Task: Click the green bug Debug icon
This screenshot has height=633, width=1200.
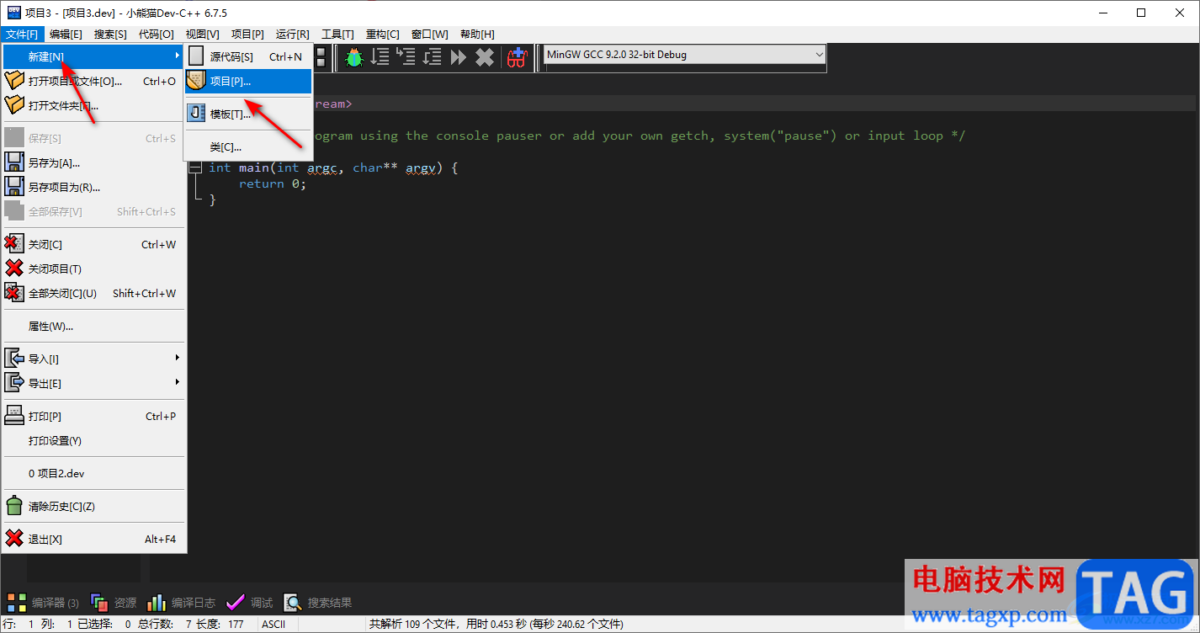Action: (x=354, y=56)
